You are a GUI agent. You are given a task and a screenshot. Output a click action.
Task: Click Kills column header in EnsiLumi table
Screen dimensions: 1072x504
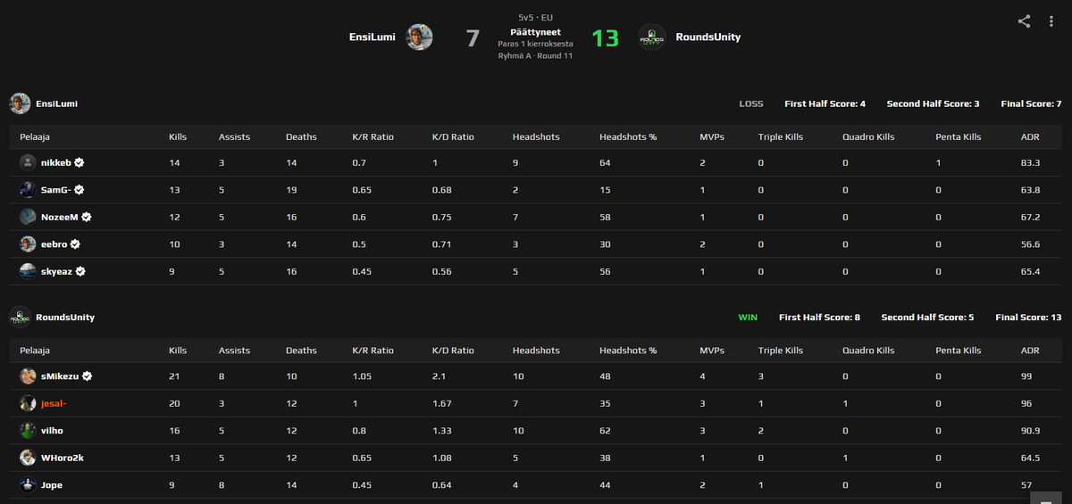point(178,137)
